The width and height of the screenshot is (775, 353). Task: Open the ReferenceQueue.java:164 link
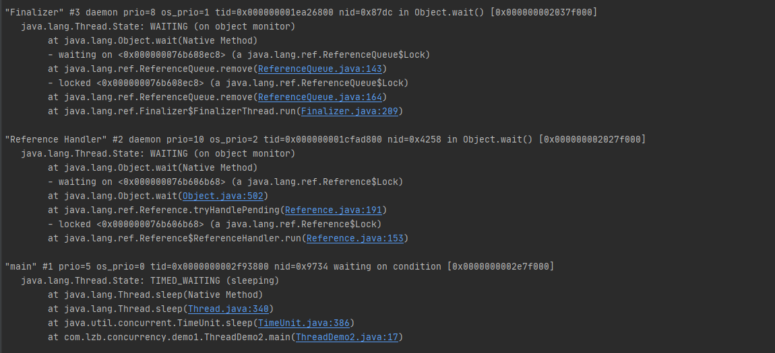pyautogui.click(x=320, y=97)
